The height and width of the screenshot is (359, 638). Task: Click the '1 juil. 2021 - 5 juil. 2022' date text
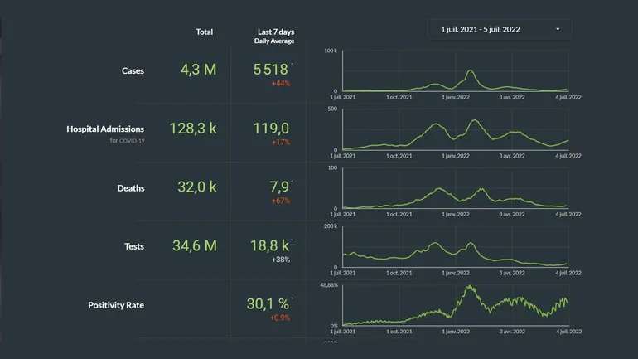[479, 30]
